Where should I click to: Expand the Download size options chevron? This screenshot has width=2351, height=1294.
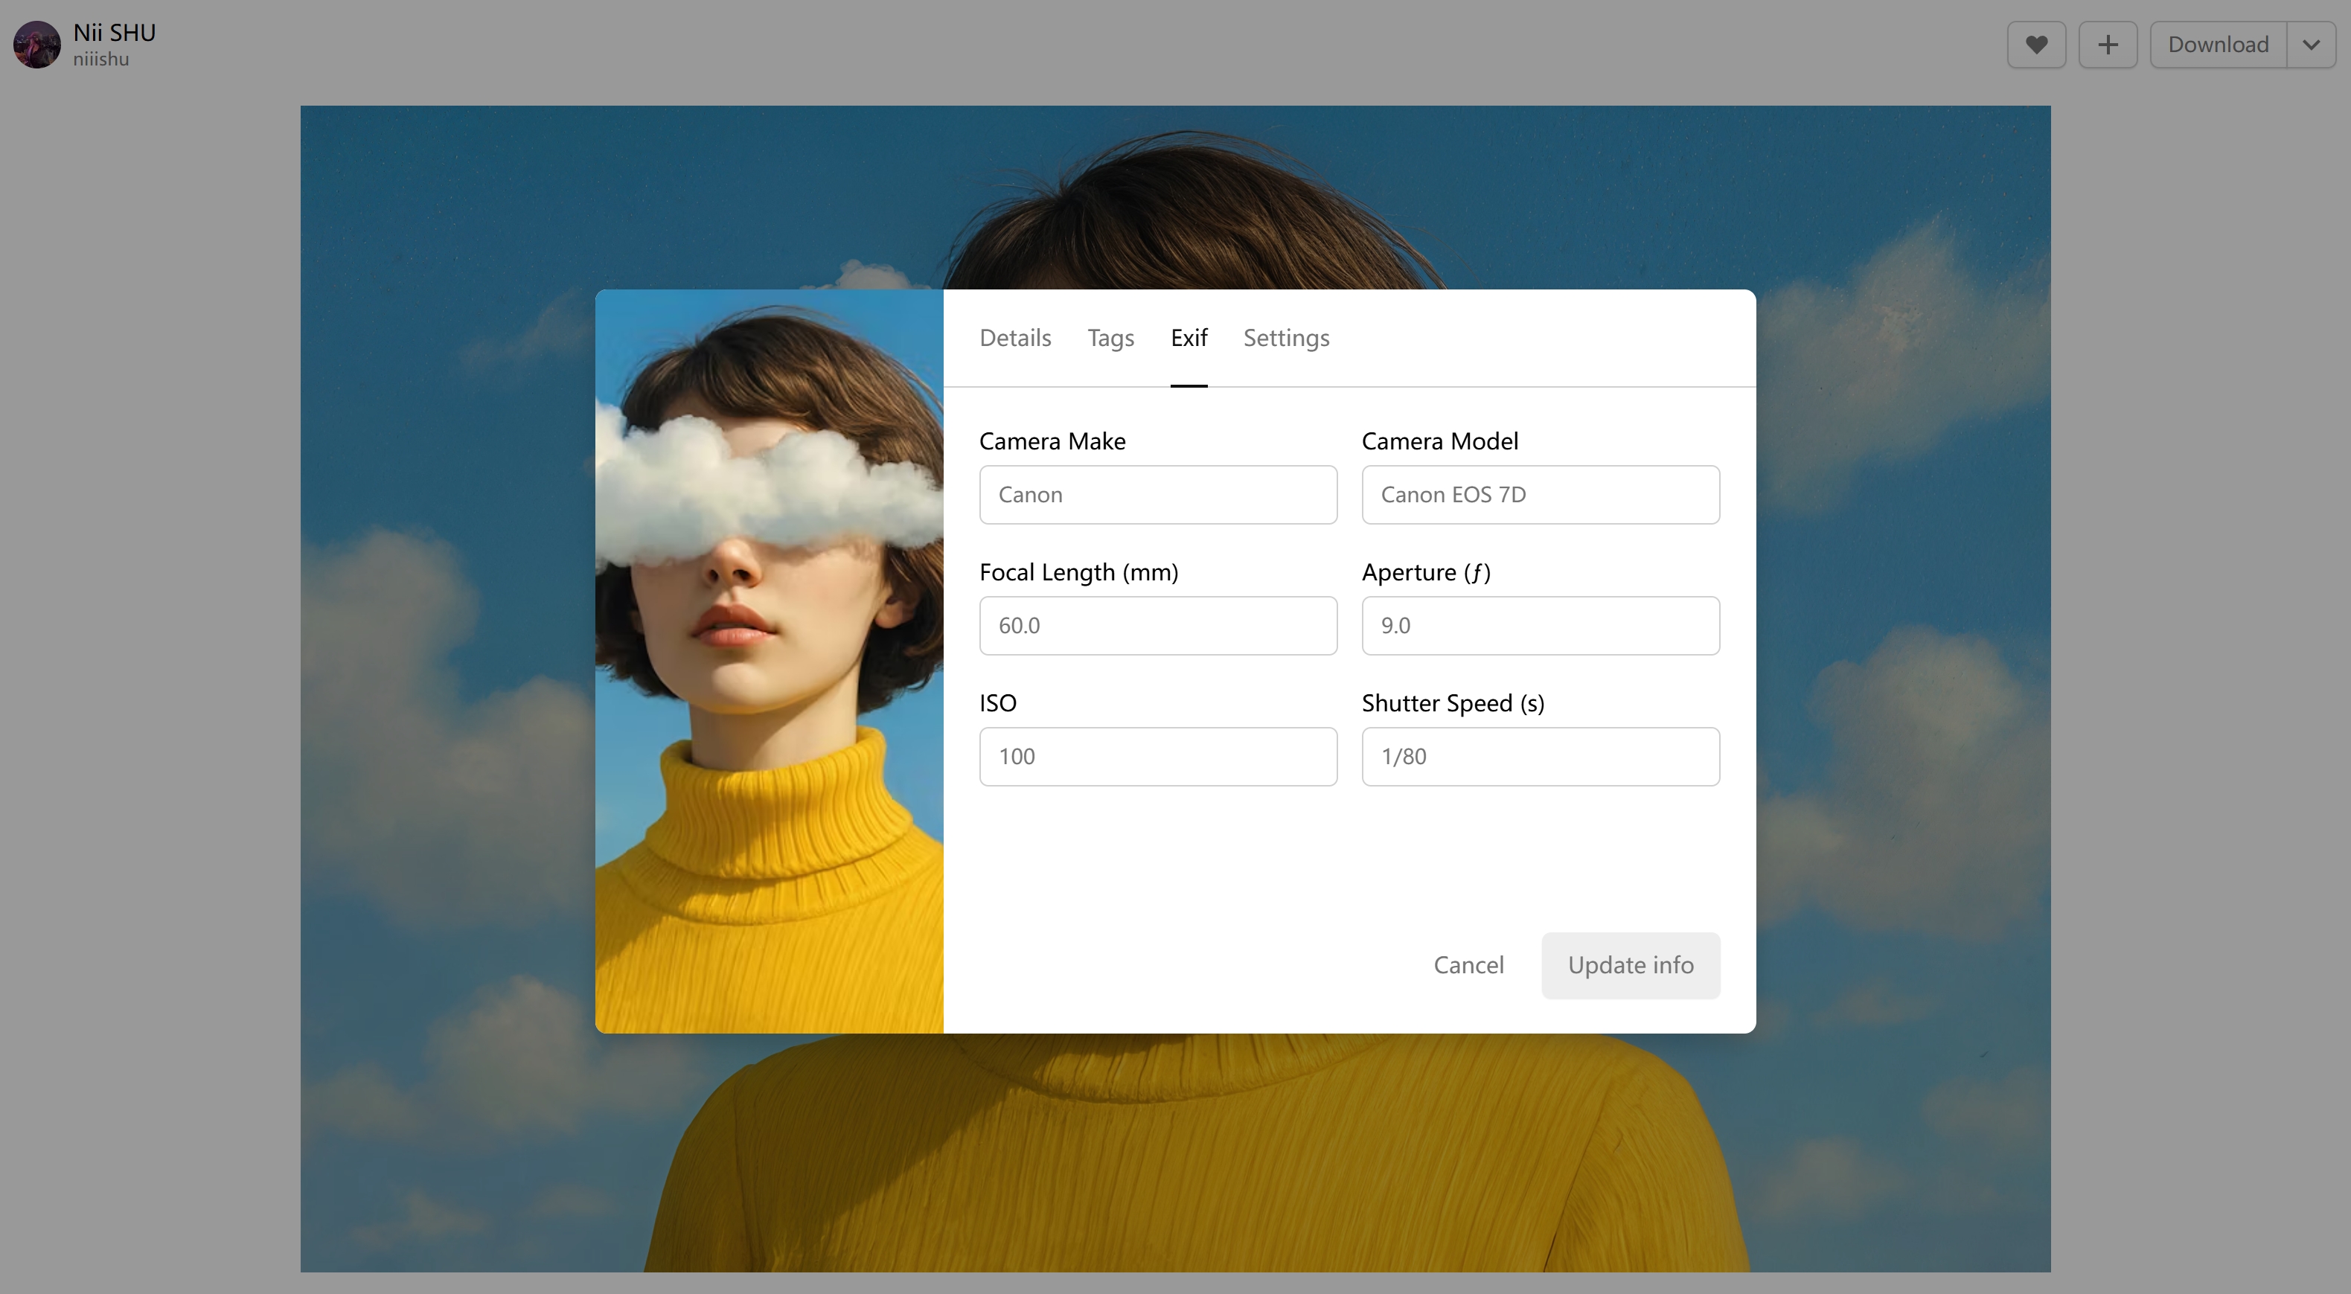pyautogui.click(x=2311, y=45)
